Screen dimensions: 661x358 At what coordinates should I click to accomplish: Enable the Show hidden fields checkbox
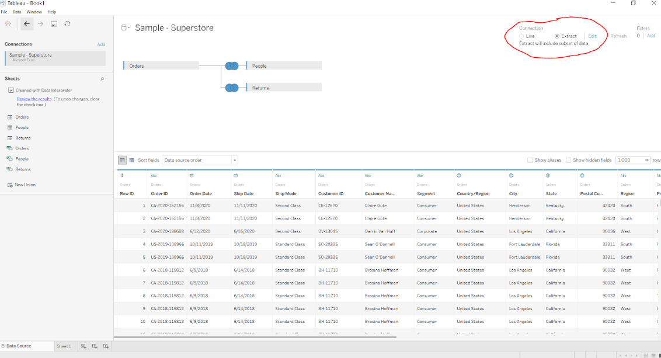[569, 160]
